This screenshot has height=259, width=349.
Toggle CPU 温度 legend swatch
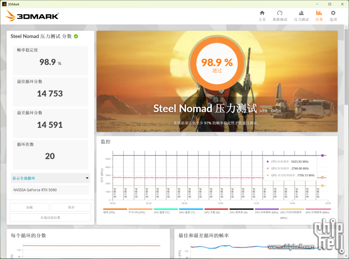coord(166,209)
